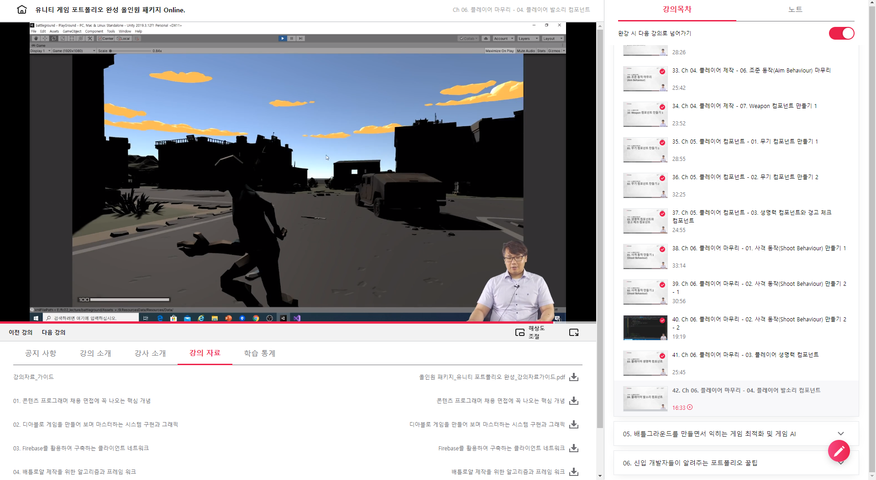Open Game resolution 1920x1080 dropdown

[74, 51]
